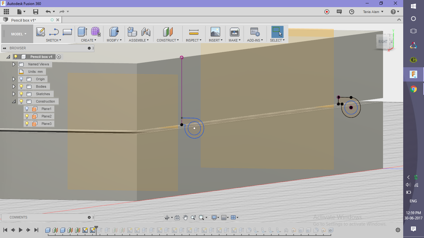The height and width of the screenshot is (238, 424).
Task: Click the Scripts and Add-Ins icon
Action: (x=255, y=32)
